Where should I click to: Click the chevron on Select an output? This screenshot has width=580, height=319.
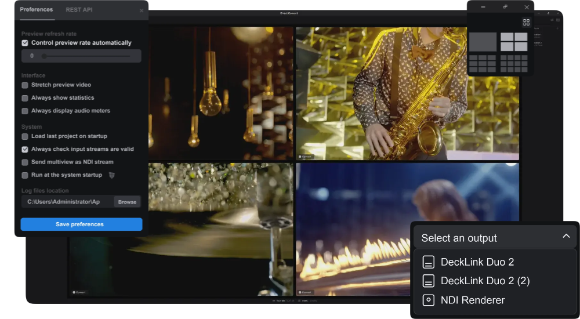[566, 235]
